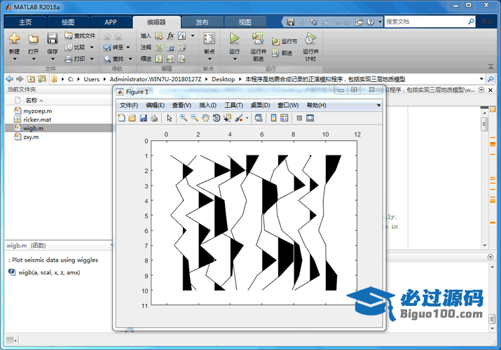The width and height of the screenshot is (501, 350).
Task: Switch to the Plots (绘图) tab
Action: point(68,22)
